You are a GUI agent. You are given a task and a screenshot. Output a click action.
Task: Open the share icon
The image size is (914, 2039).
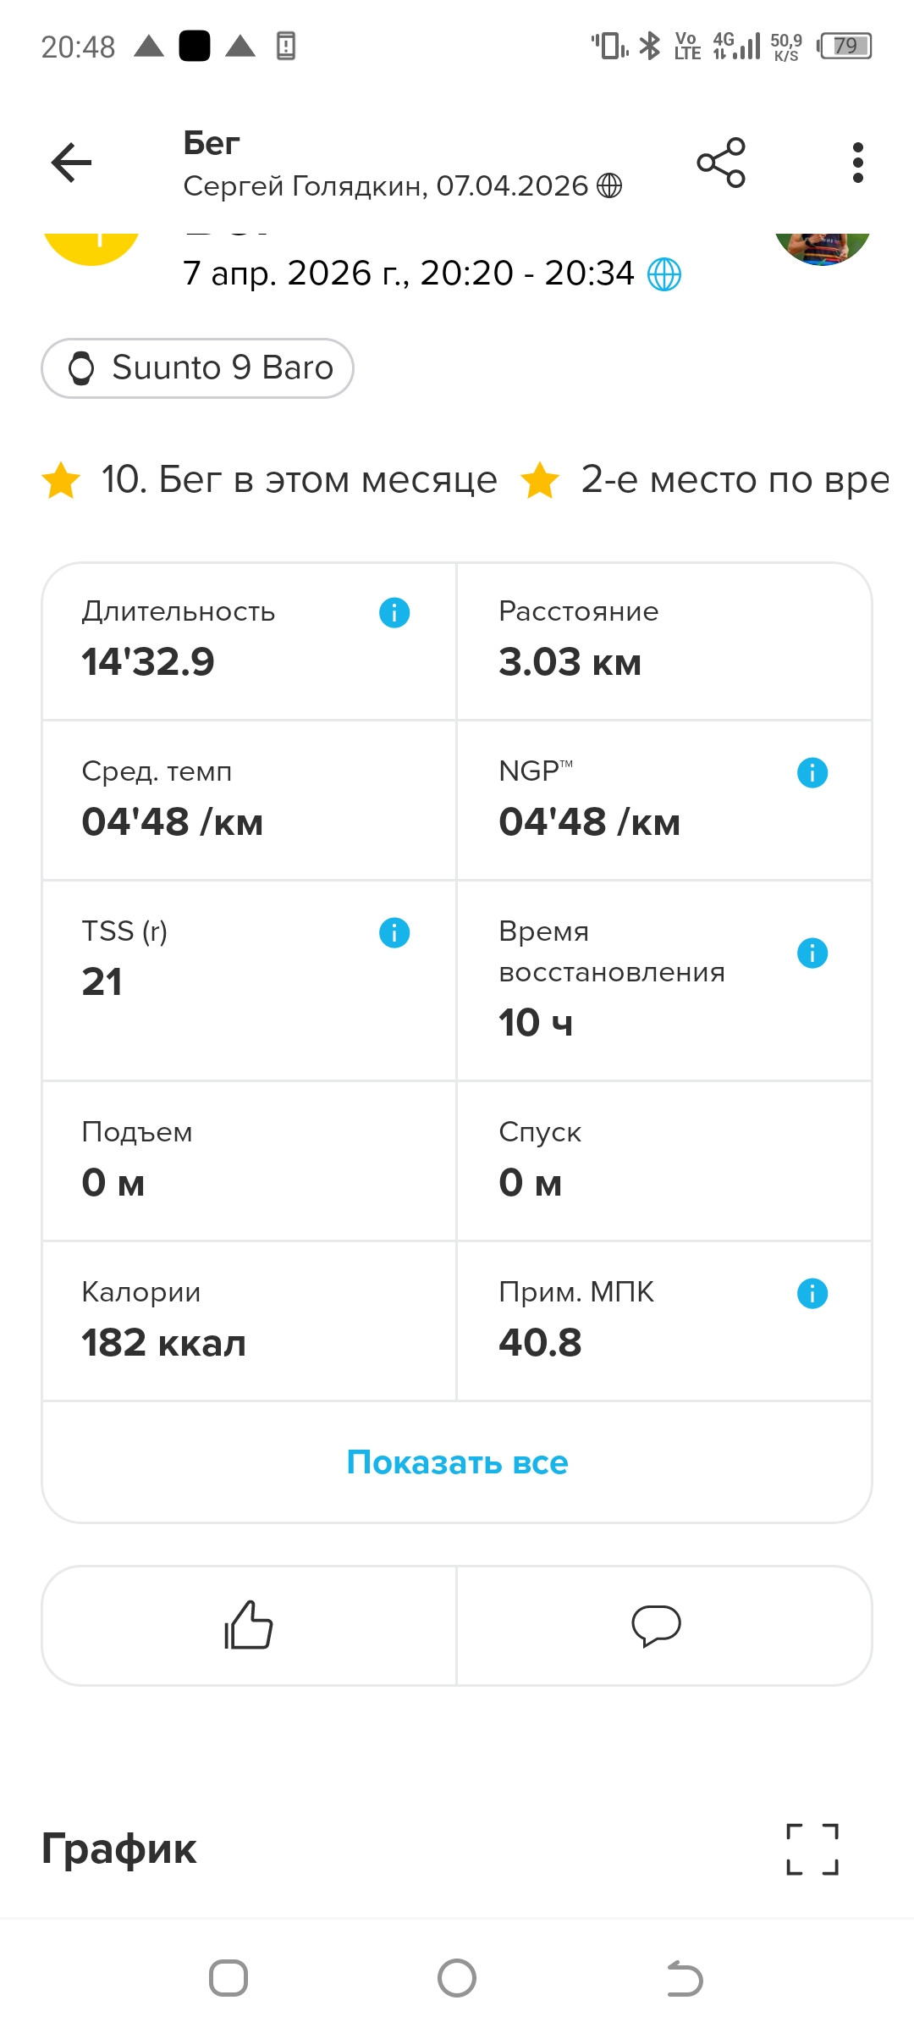(x=721, y=163)
